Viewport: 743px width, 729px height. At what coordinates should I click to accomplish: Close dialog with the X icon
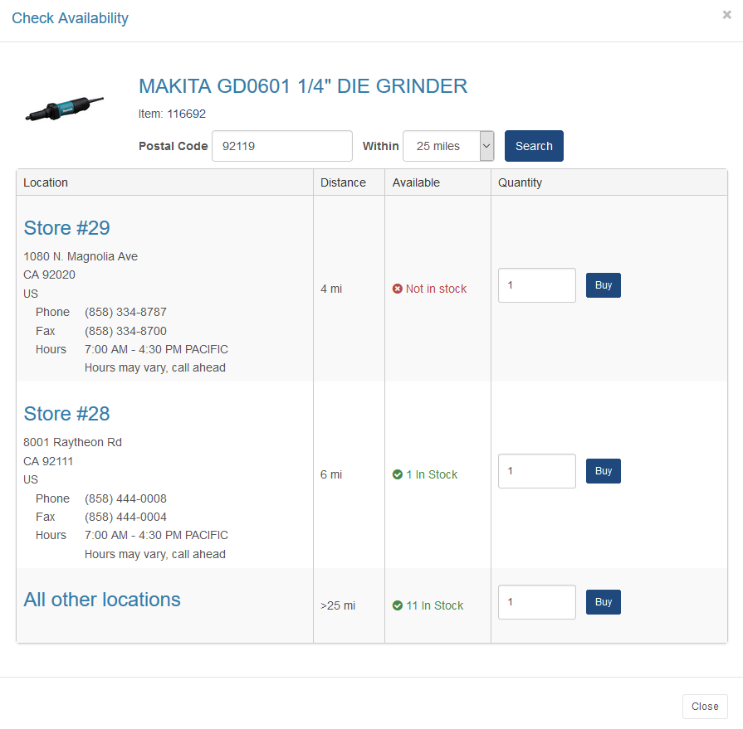click(x=726, y=15)
